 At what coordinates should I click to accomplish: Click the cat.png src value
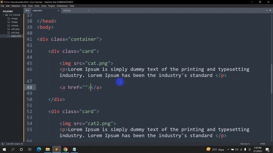pos(98,63)
